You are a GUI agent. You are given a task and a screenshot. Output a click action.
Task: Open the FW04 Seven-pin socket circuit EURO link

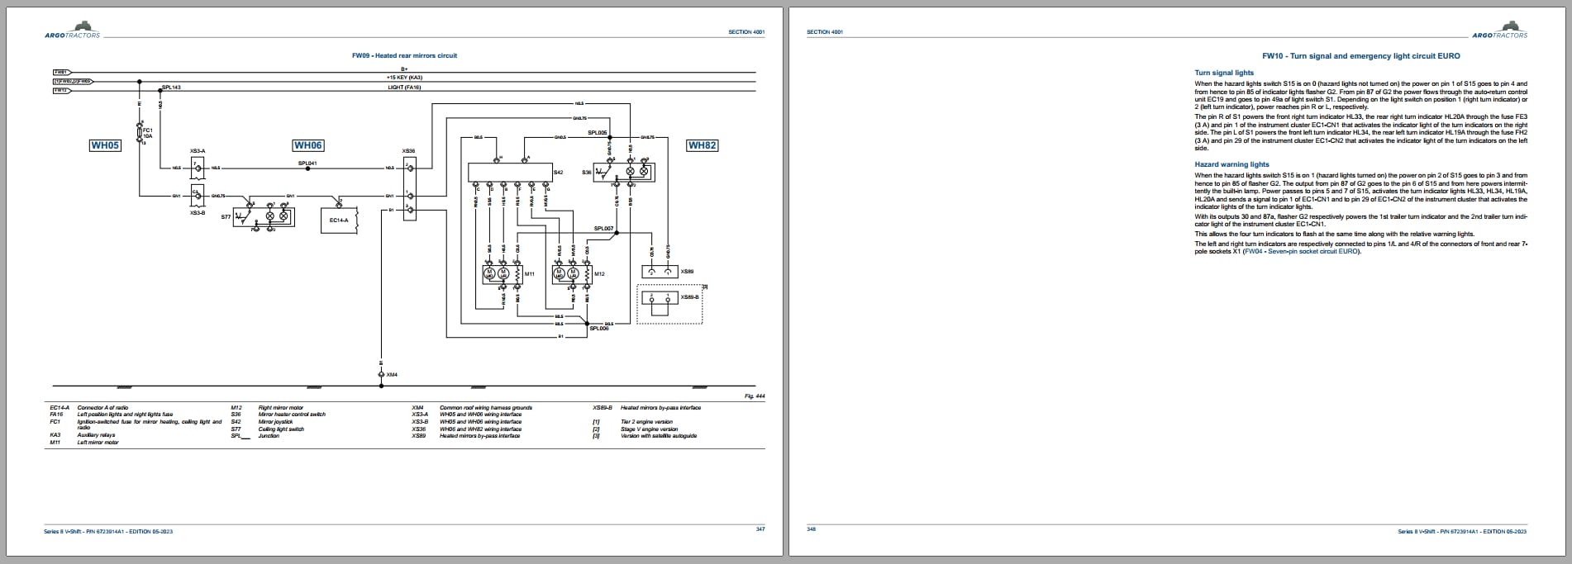[x=1300, y=251]
